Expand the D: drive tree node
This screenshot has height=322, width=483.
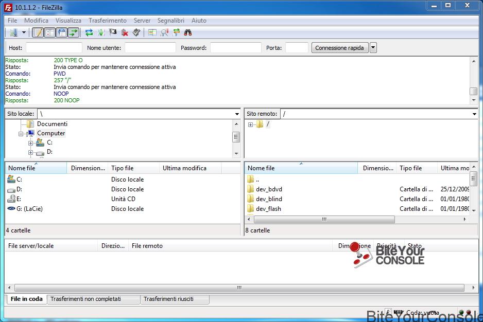pyautogui.click(x=30, y=152)
